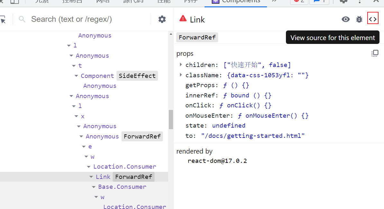Image resolution: width=384 pixels, height=209 pixels.
Task: Expand the className prop object
Action: point(181,75)
